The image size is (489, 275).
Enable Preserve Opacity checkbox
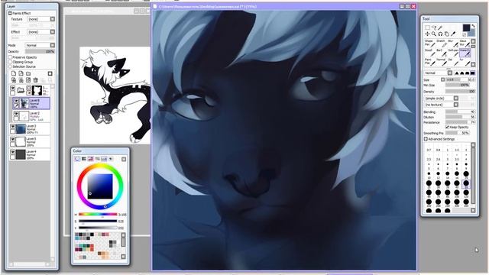point(10,57)
